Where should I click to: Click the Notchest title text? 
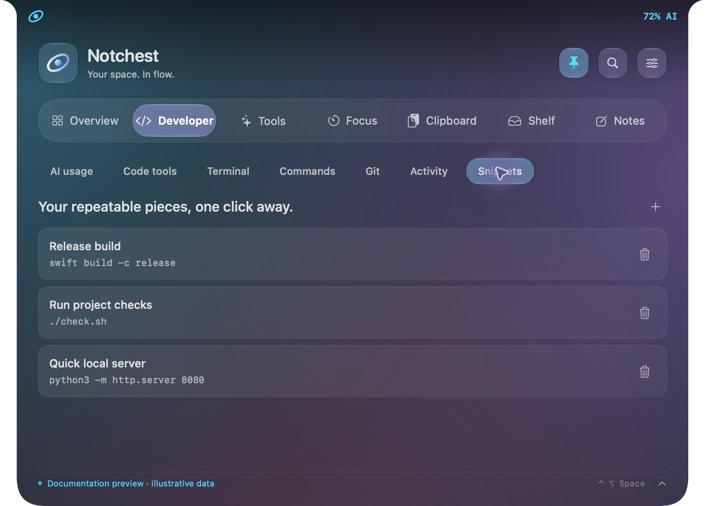[123, 56]
